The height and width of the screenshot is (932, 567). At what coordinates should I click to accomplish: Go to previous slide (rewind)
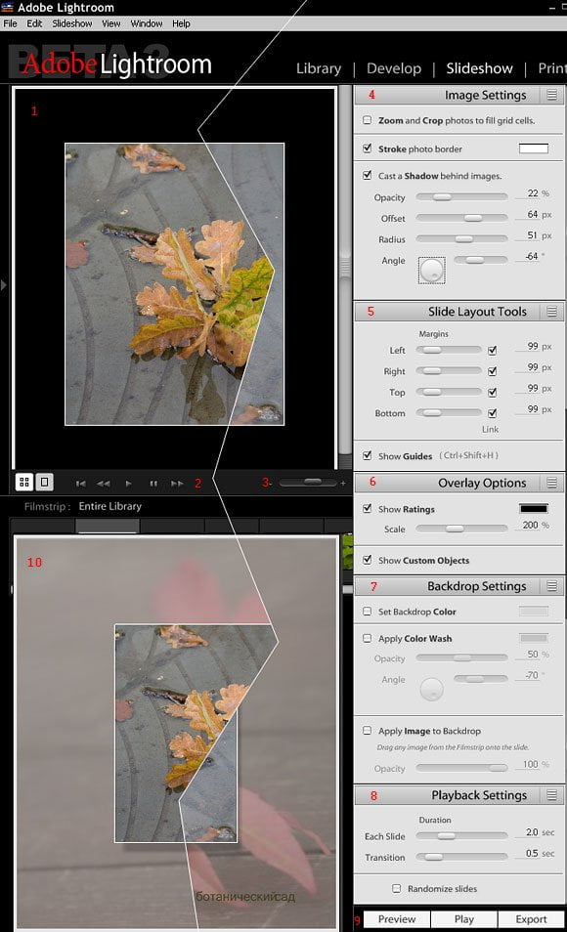tap(104, 484)
